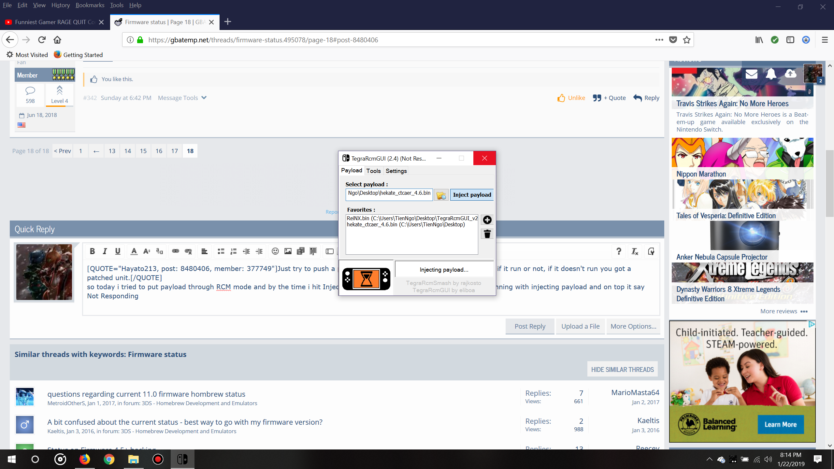The height and width of the screenshot is (469, 834).
Task: Click the payload path input field
Action: click(389, 195)
